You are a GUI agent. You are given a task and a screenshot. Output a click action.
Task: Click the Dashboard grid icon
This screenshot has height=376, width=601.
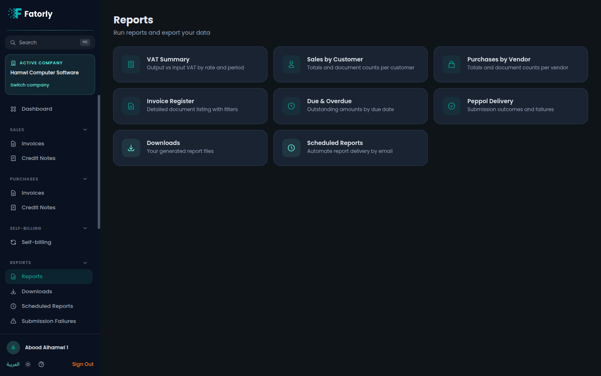(x=13, y=109)
